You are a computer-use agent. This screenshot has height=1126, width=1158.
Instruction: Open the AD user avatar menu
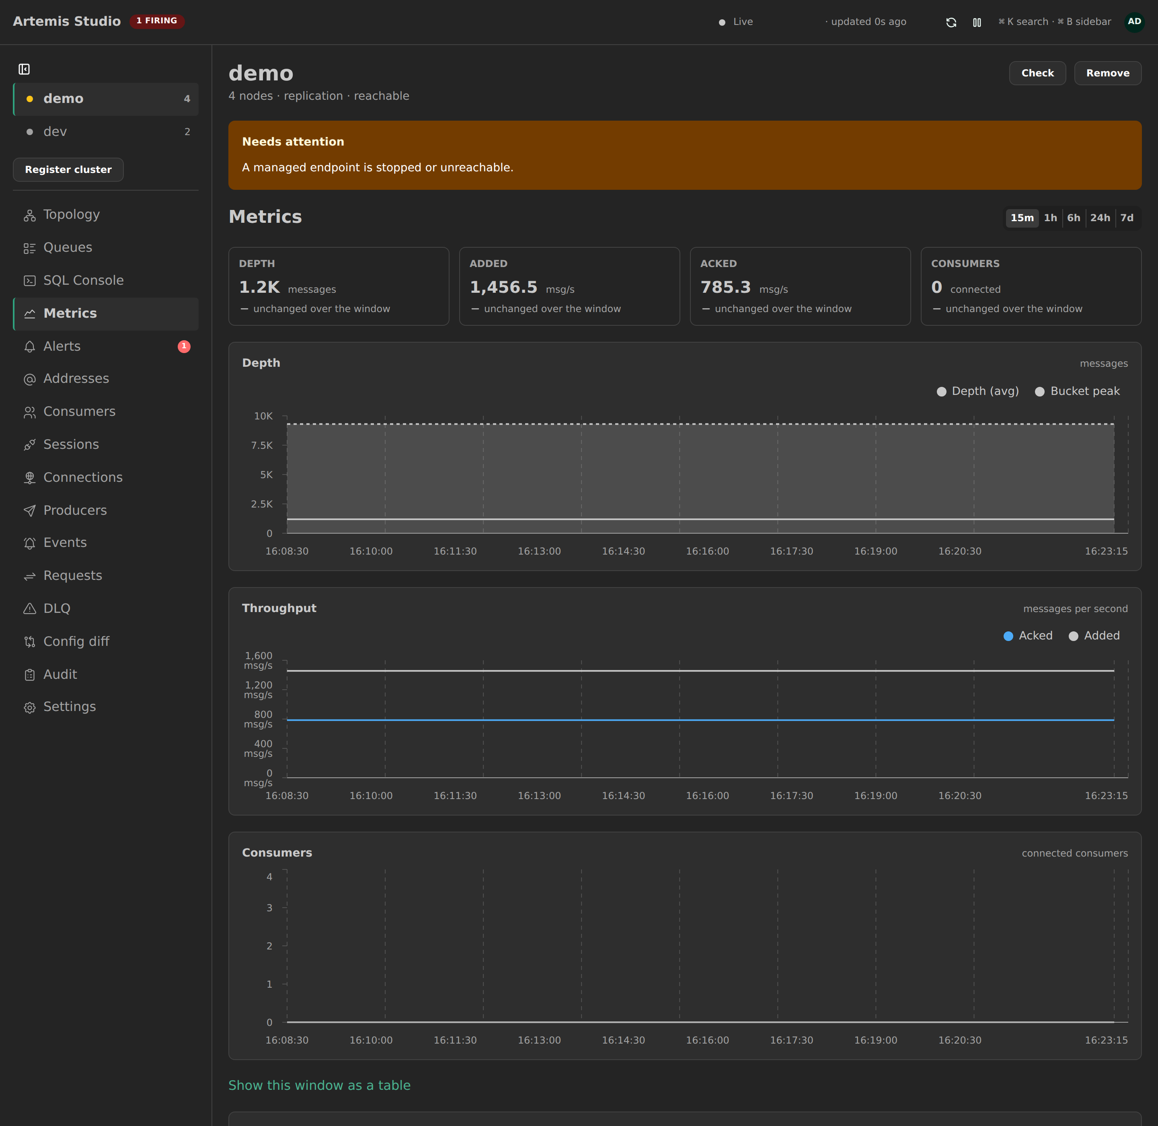point(1134,22)
